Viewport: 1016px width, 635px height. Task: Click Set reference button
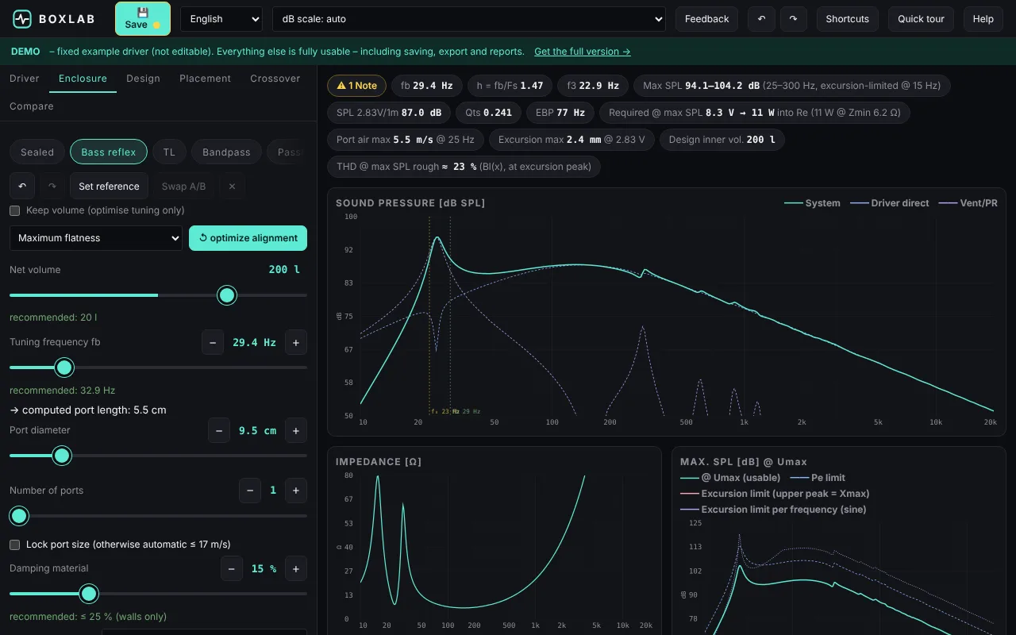[109, 187]
